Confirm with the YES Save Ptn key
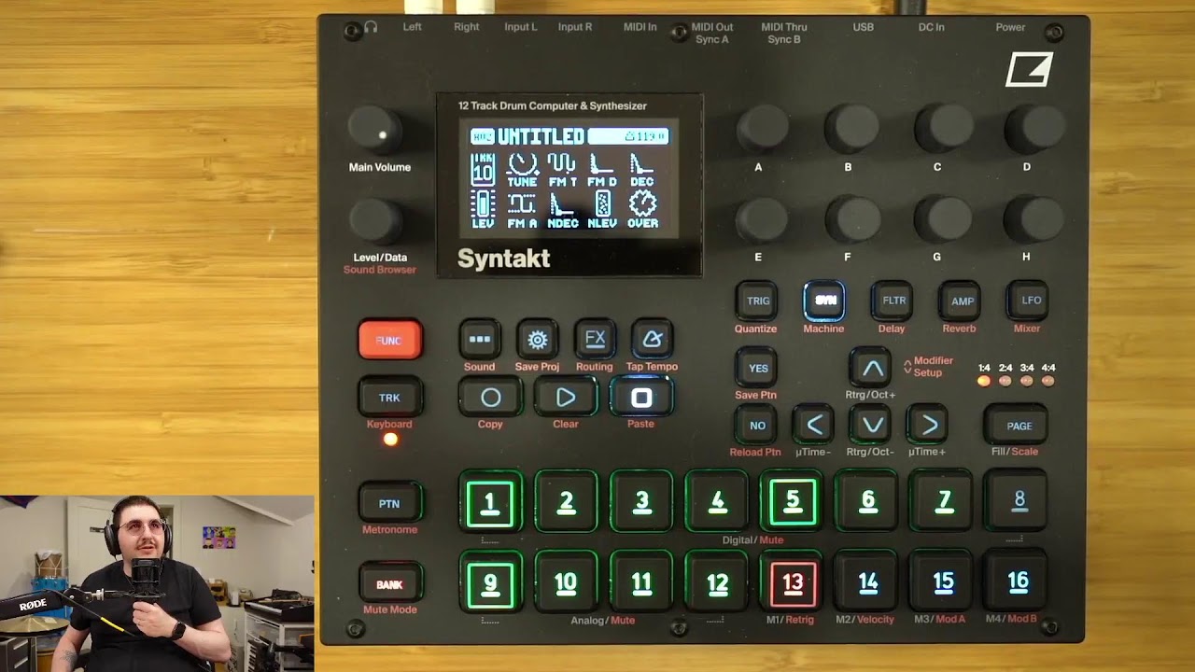Screen dimensions: 1195x672 point(757,369)
